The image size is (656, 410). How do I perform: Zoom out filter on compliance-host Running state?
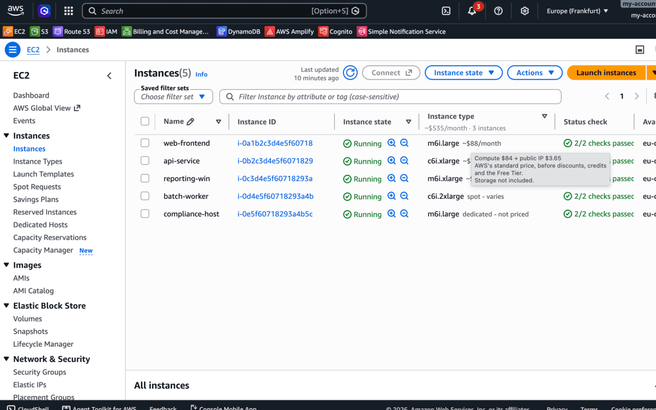coord(404,214)
